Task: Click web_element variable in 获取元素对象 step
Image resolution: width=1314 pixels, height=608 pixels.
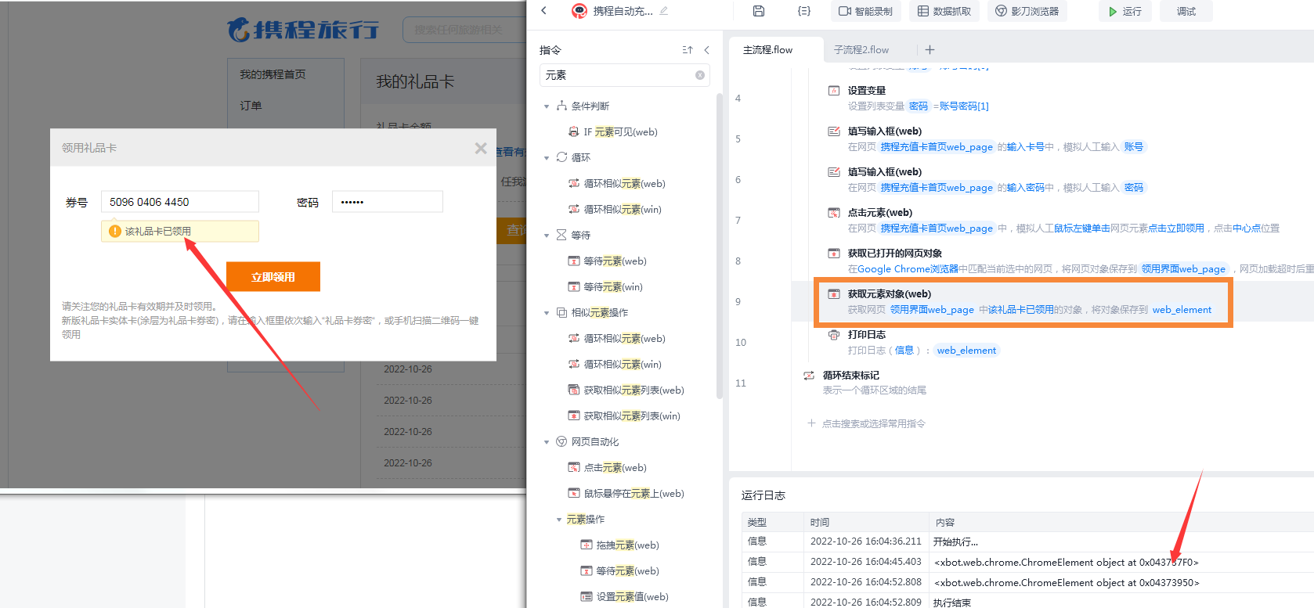Action: coord(1182,310)
